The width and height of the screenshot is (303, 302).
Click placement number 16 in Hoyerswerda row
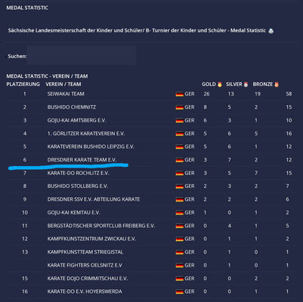25,291
